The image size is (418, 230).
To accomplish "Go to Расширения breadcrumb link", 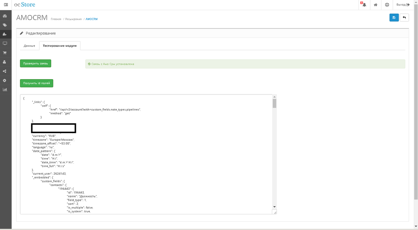I will [x=73, y=19].
